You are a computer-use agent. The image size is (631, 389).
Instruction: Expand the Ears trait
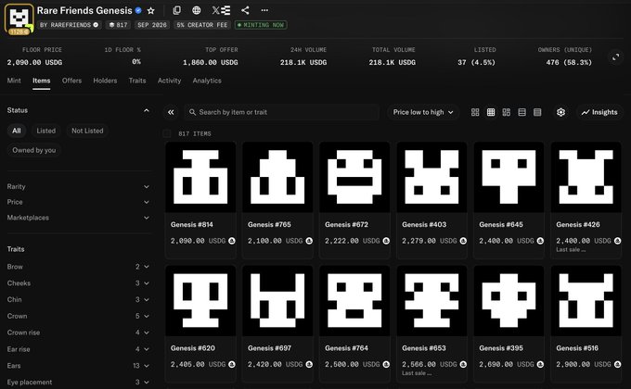(x=78, y=366)
